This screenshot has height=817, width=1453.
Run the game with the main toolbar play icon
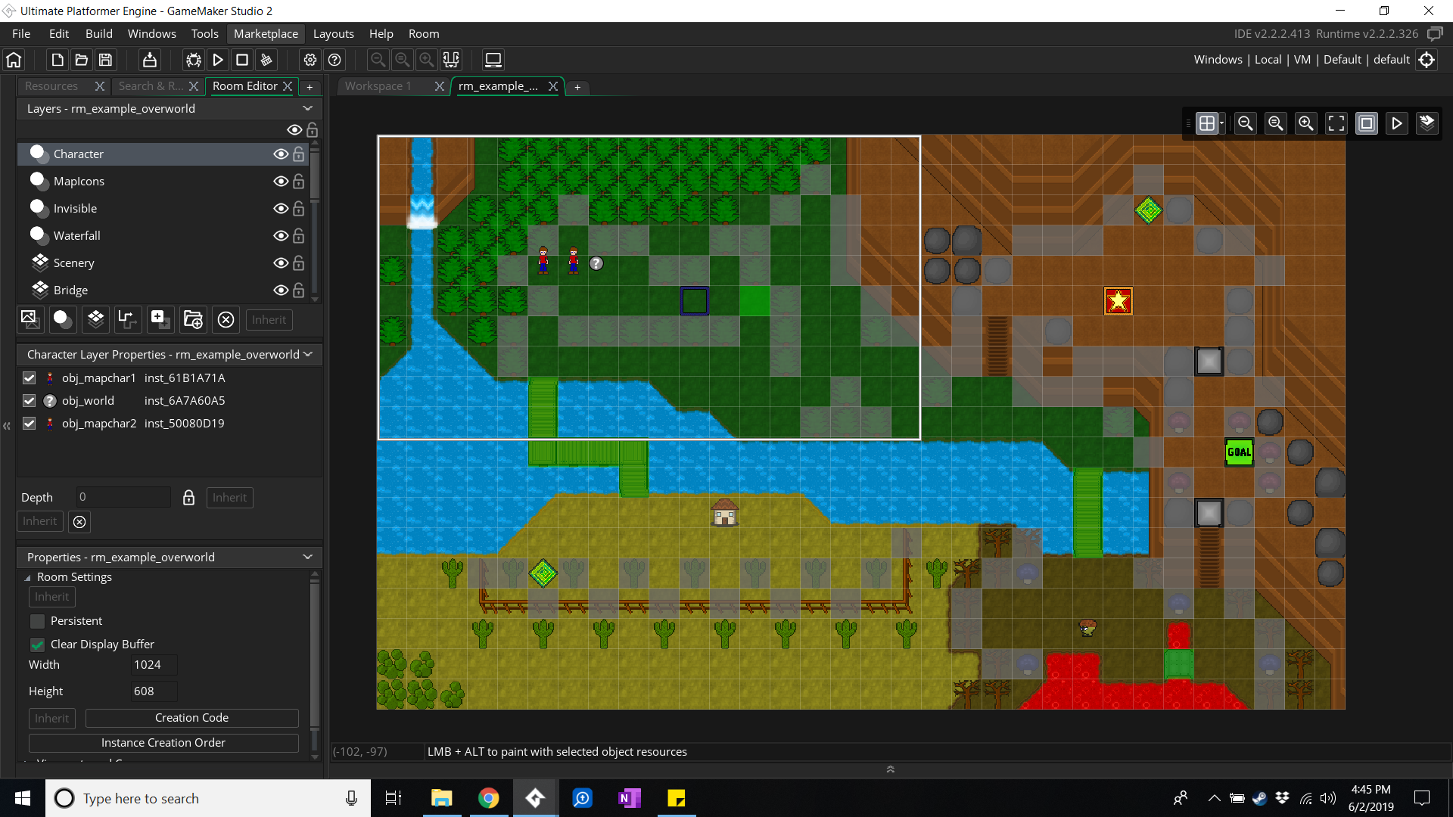218,60
